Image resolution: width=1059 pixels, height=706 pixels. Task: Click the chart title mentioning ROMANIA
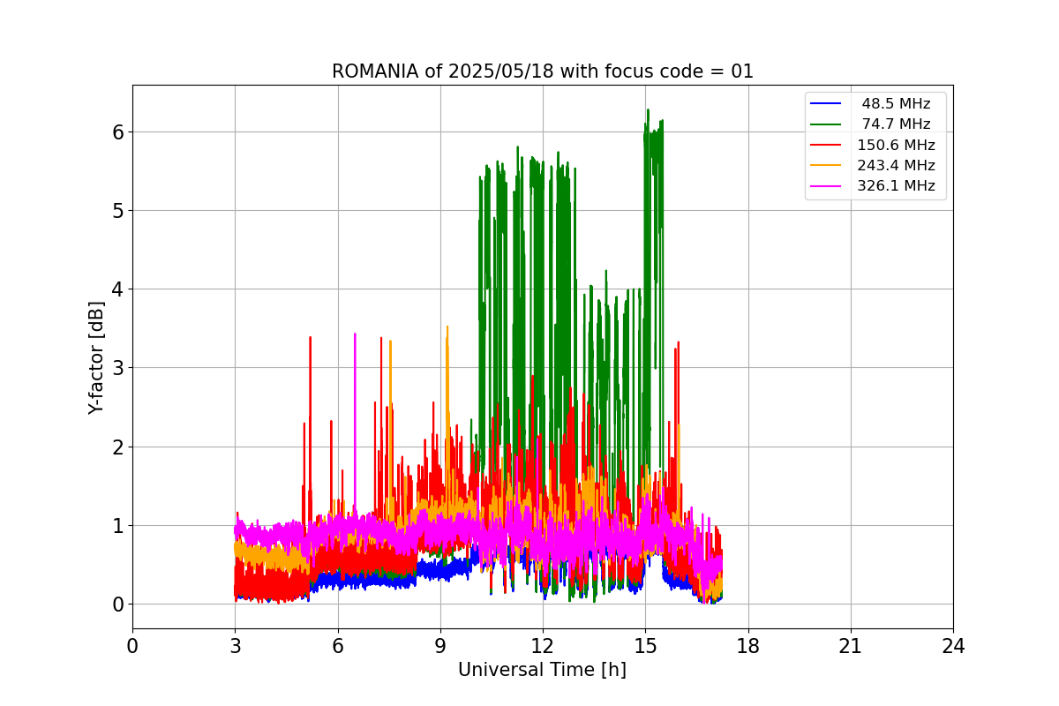pos(543,71)
